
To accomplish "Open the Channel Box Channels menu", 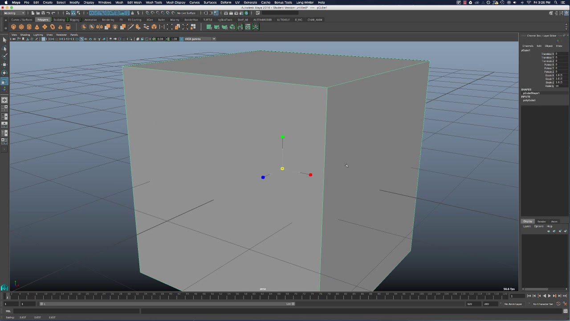I will tap(528, 46).
